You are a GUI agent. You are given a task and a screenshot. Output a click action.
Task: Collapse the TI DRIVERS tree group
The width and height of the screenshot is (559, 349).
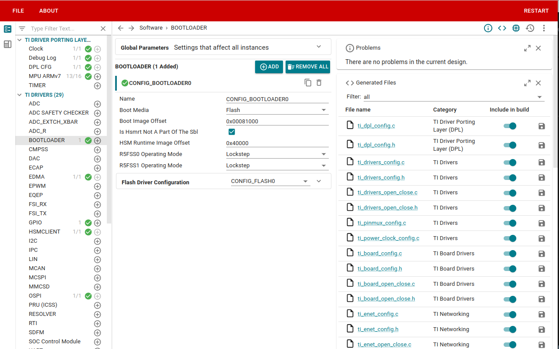pyautogui.click(x=20, y=95)
